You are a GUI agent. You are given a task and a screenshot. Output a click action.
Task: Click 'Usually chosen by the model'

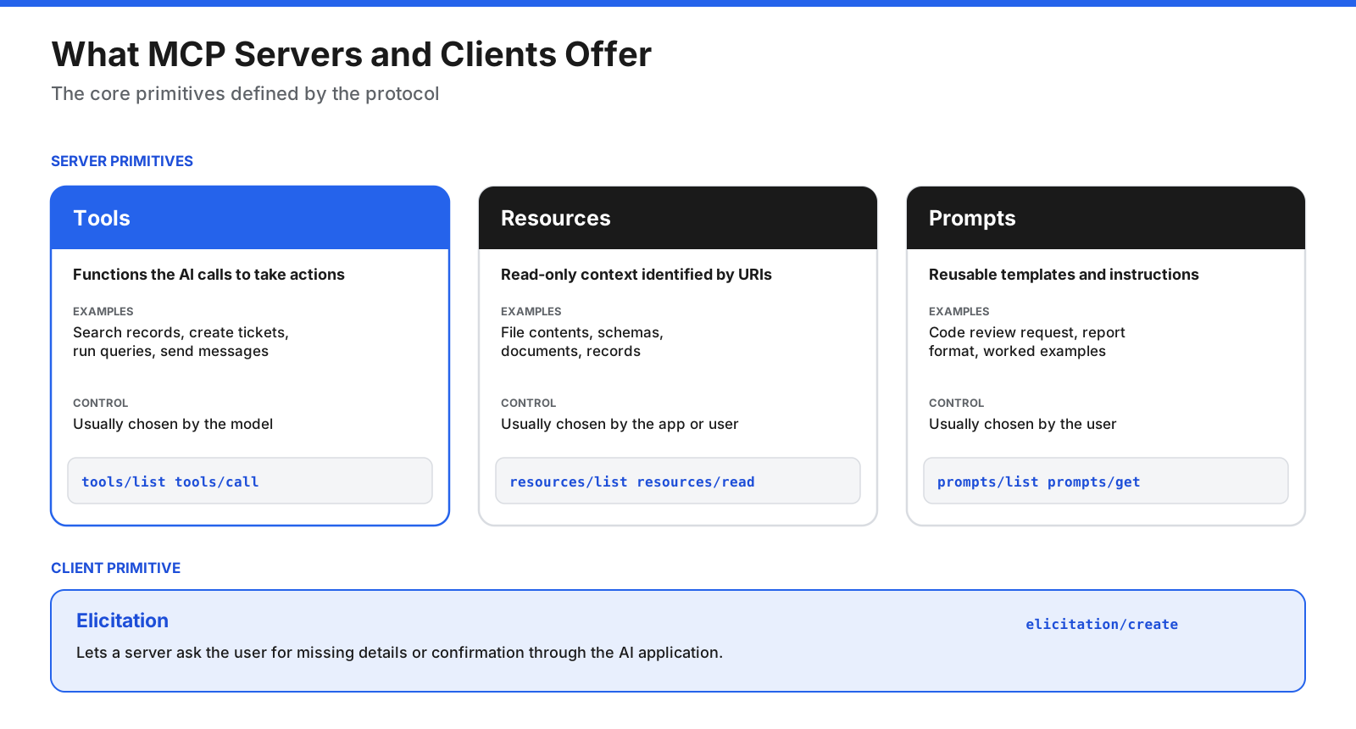(173, 424)
